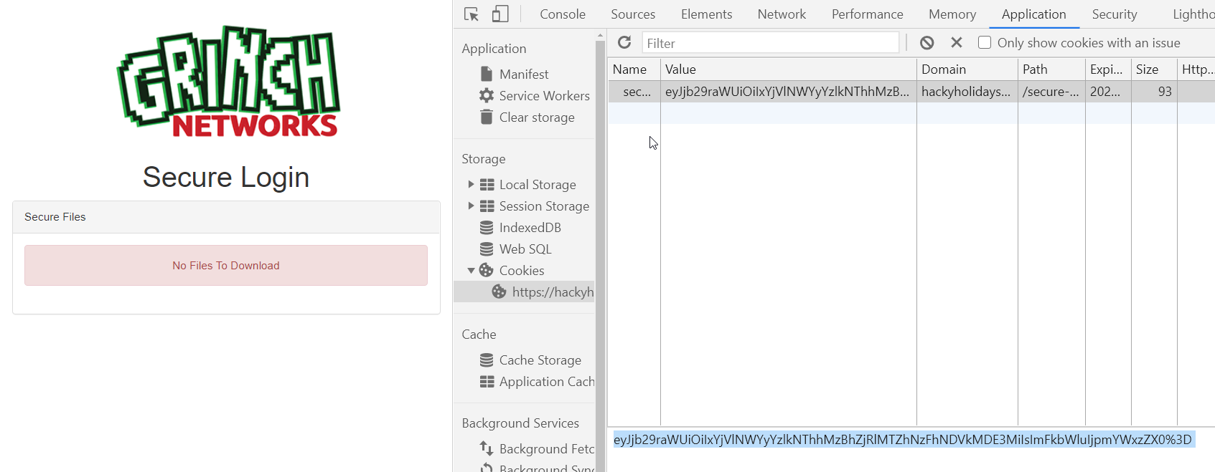Image resolution: width=1215 pixels, height=472 pixels.
Task: Open Manifest in Application sidebar
Action: tap(523, 74)
